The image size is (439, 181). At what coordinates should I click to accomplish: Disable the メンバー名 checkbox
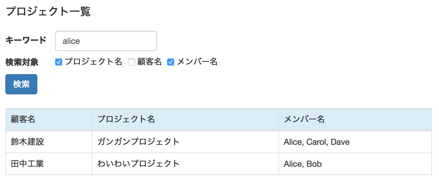[x=170, y=62]
